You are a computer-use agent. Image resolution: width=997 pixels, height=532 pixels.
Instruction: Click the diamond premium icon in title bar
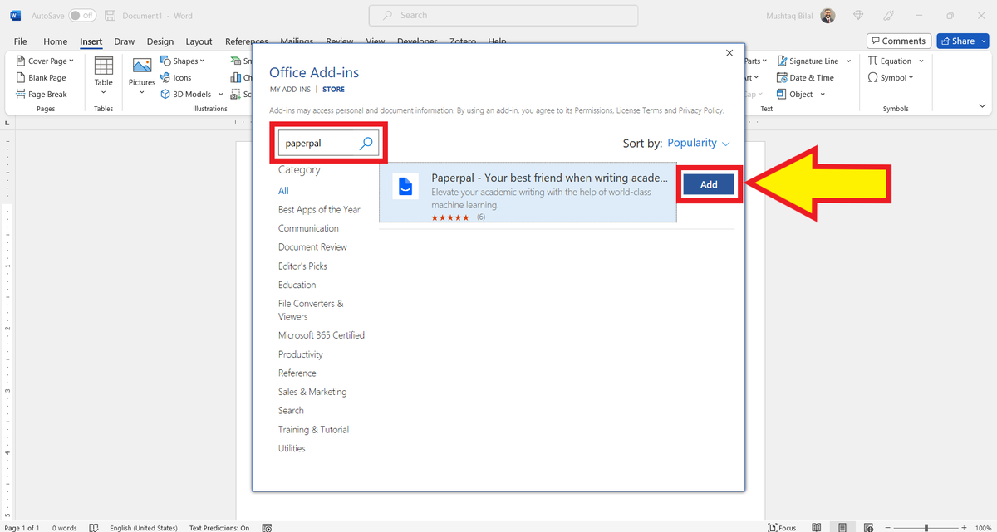pos(858,16)
